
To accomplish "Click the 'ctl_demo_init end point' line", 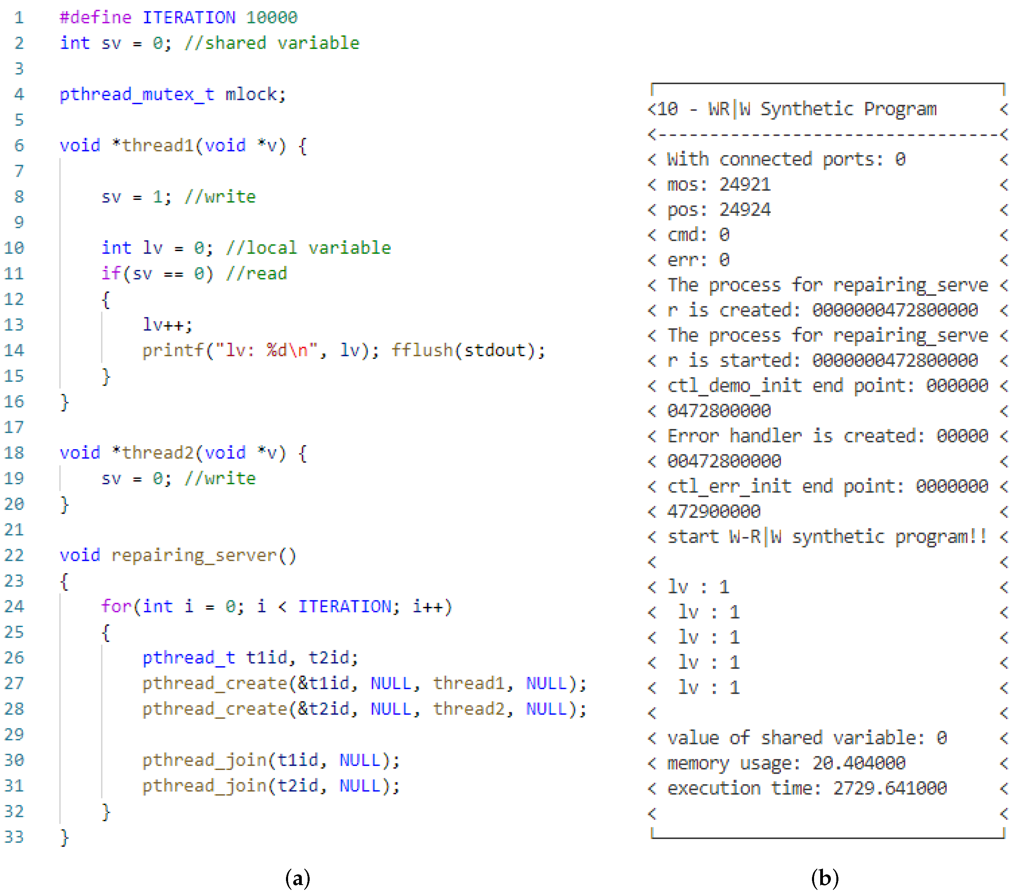I will tap(828, 386).
